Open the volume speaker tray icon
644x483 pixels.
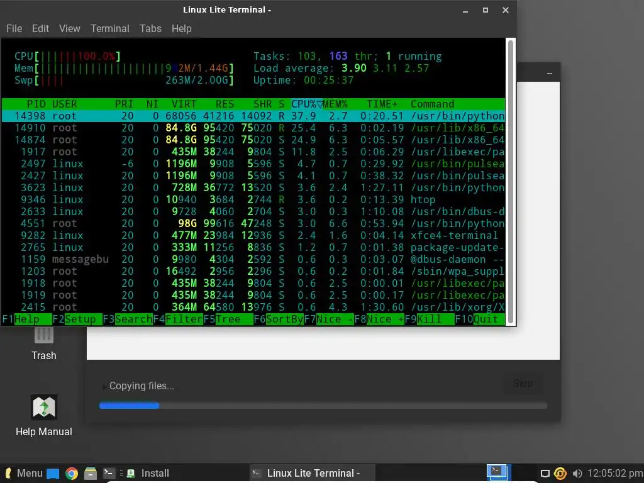point(577,474)
